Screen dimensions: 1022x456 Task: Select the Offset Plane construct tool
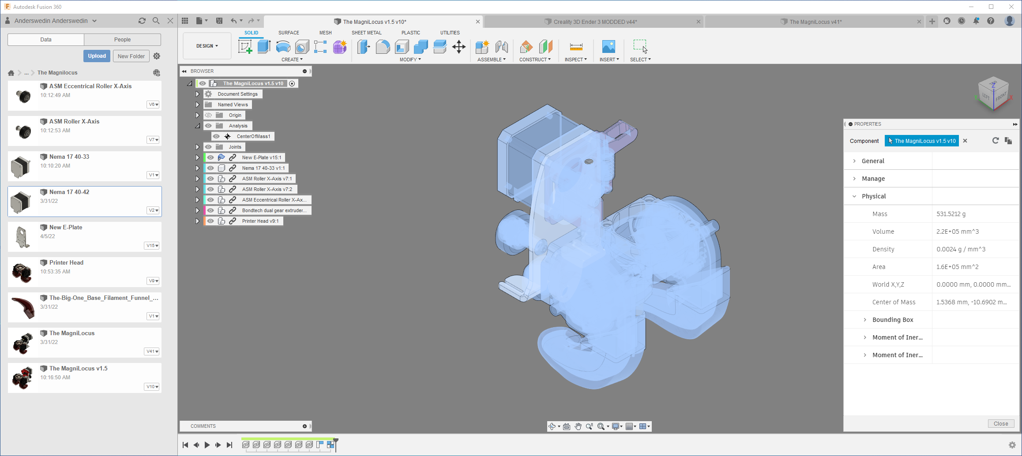tap(526, 46)
